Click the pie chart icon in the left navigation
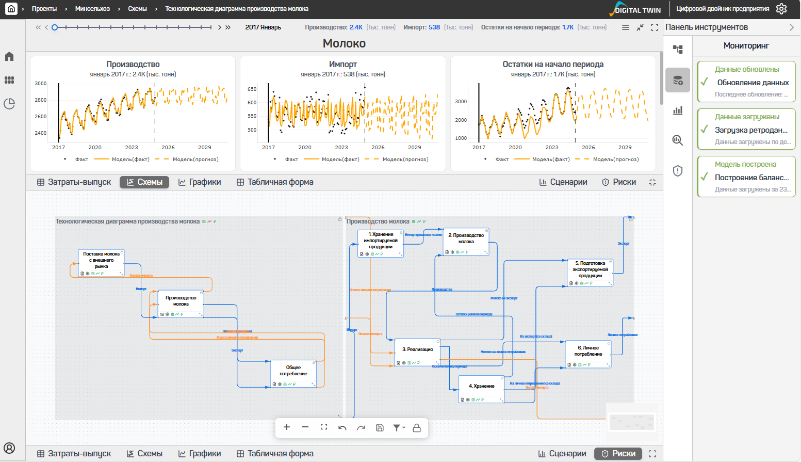Image resolution: width=801 pixels, height=462 pixels. coord(9,104)
